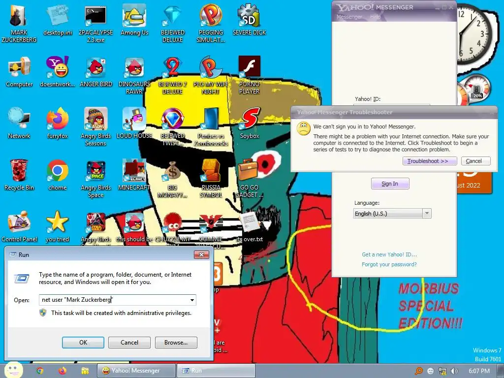Click the Troubleshoot >> button
The height and width of the screenshot is (378, 504).
tap(429, 161)
